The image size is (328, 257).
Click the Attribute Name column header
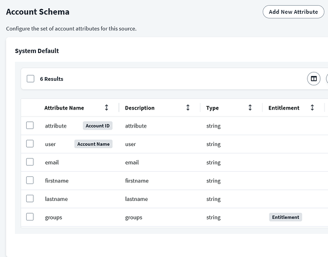click(64, 108)
